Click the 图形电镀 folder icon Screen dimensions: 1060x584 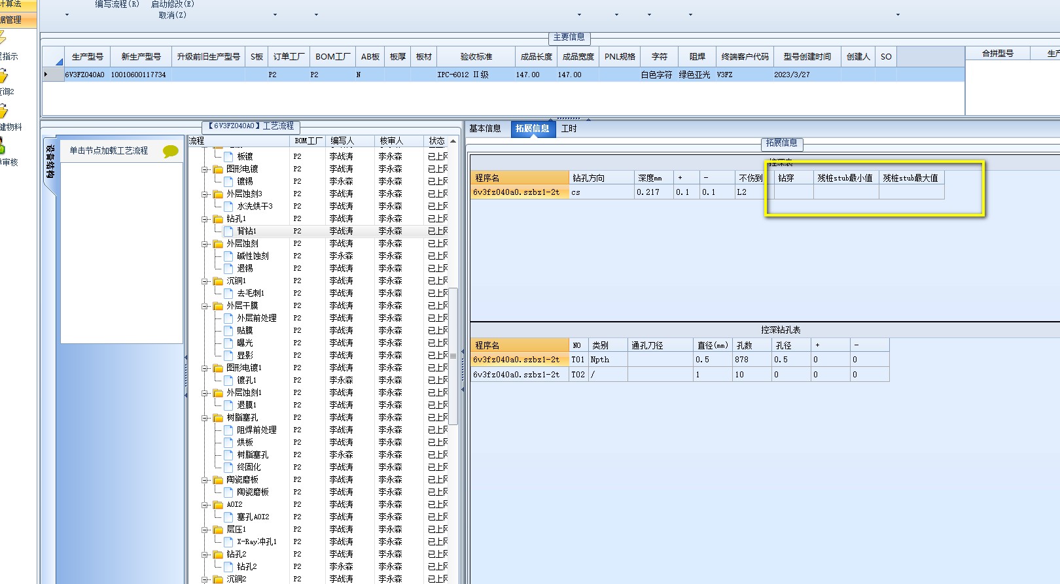pyautogui.click(x=218, y=169)
